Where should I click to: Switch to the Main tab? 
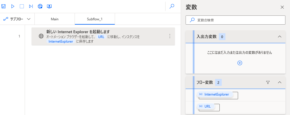click(x=55, y=19)
